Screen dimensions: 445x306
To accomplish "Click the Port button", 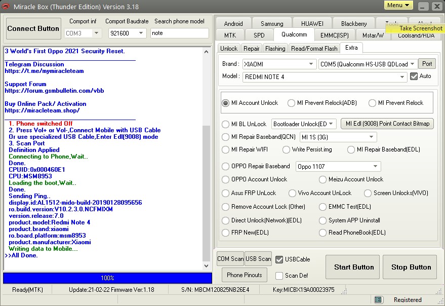I will click(x=427, y=64).
